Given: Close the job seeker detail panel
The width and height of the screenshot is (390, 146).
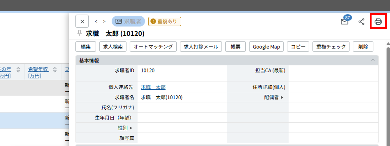Looking at the screenshot, I should [82, 22].
